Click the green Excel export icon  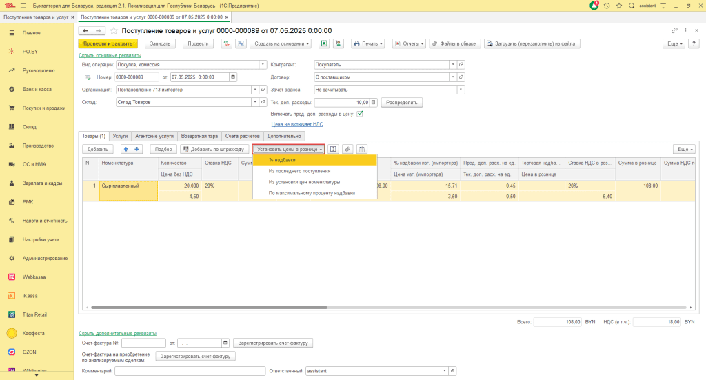[x=324, y=43]
